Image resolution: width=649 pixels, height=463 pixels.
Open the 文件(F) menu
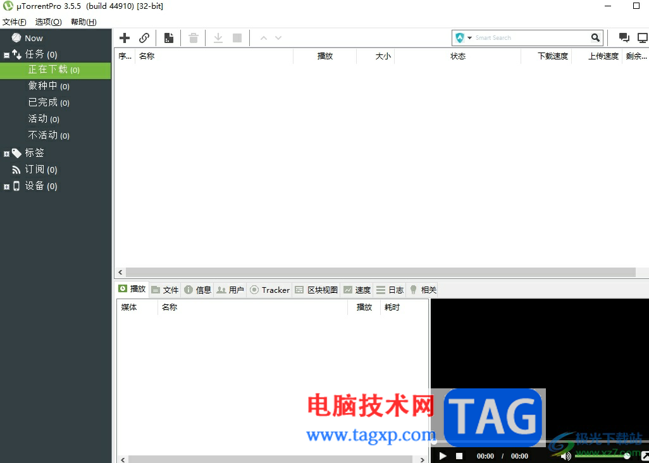(15, 22)
